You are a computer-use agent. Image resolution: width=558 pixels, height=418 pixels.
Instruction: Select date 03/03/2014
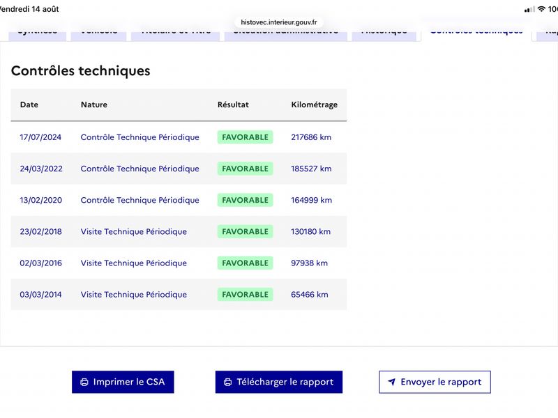(40, 294)
